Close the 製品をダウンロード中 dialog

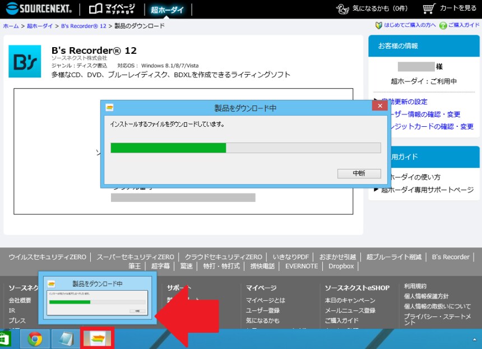(379, 105)
